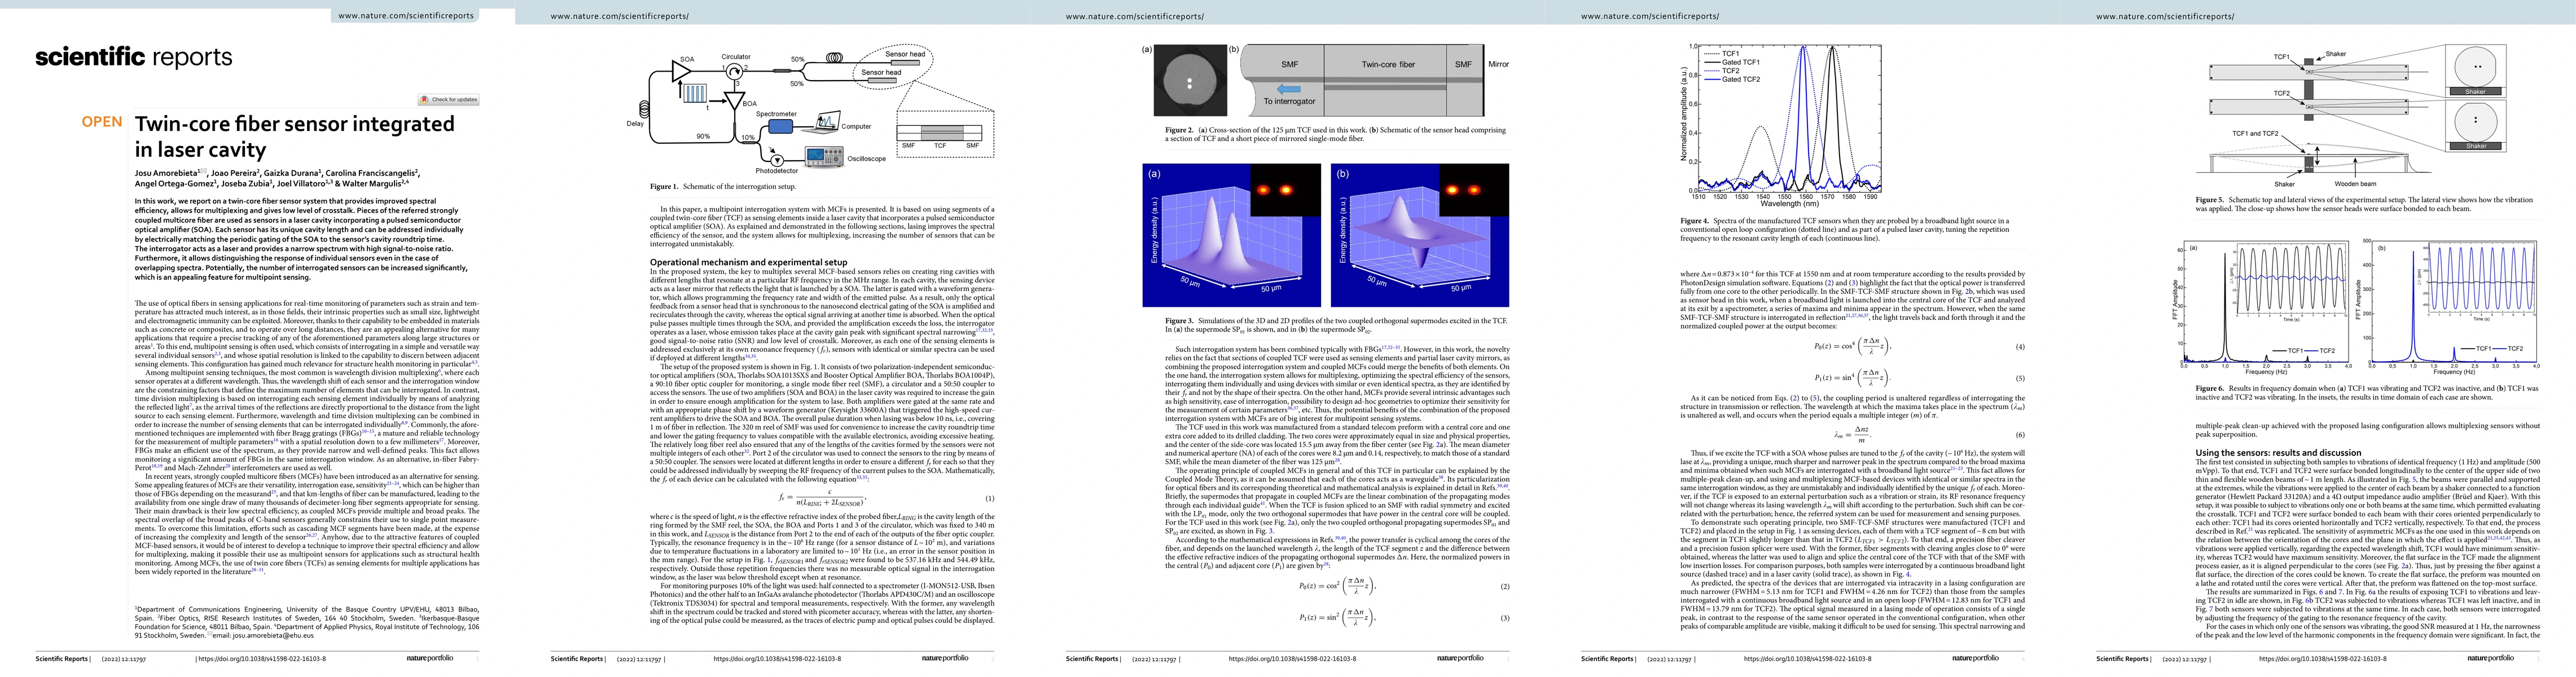Viewport: 2576px width, 677px height.
Task: Click the scientific reports journal logo
Action: pyautogui.click(x=134, y=57)
